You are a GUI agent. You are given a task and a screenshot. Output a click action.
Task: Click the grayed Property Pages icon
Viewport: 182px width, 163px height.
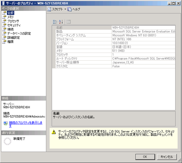[x=68, y=22]
